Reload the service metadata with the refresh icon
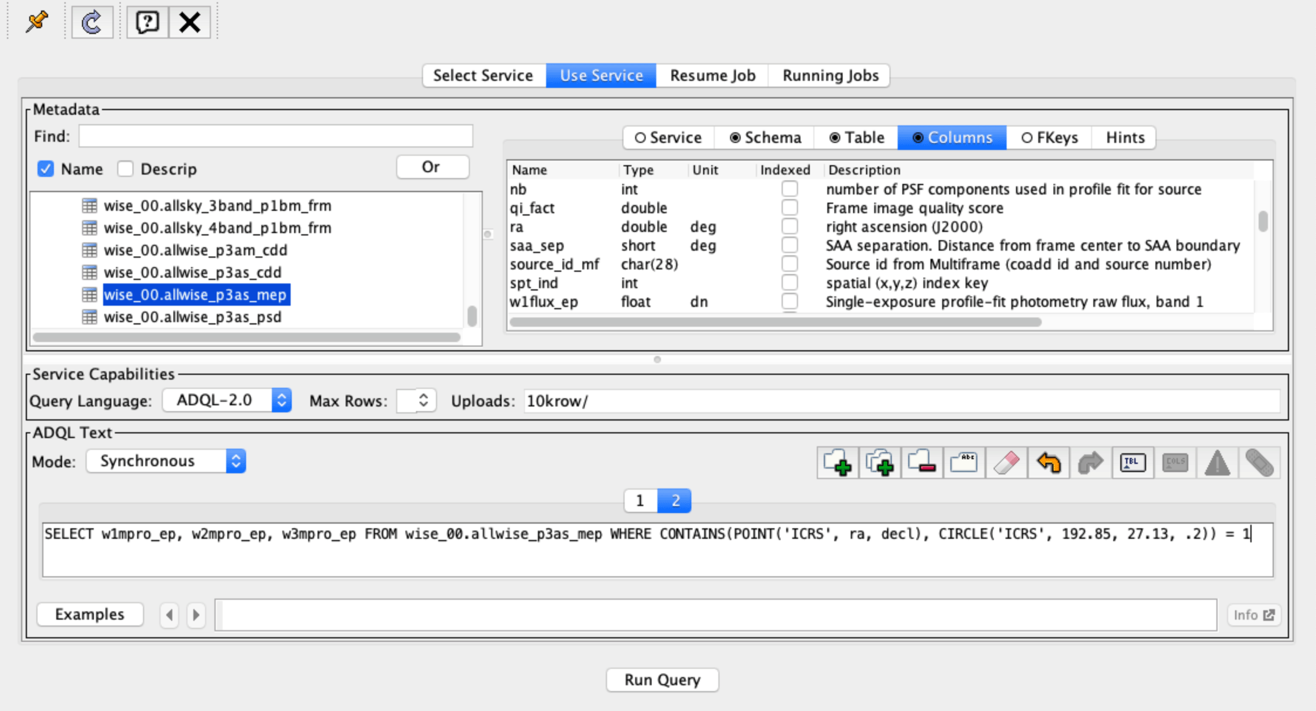 pos(91,22)
